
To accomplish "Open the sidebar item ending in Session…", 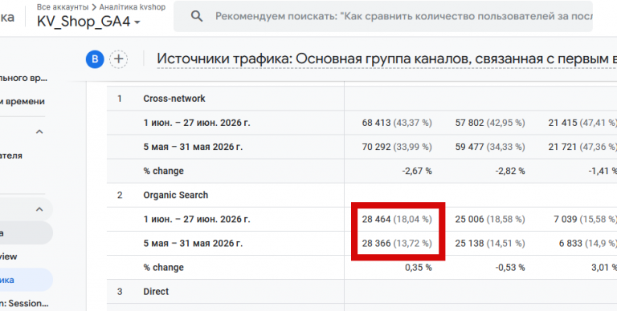I will (24, 303).
